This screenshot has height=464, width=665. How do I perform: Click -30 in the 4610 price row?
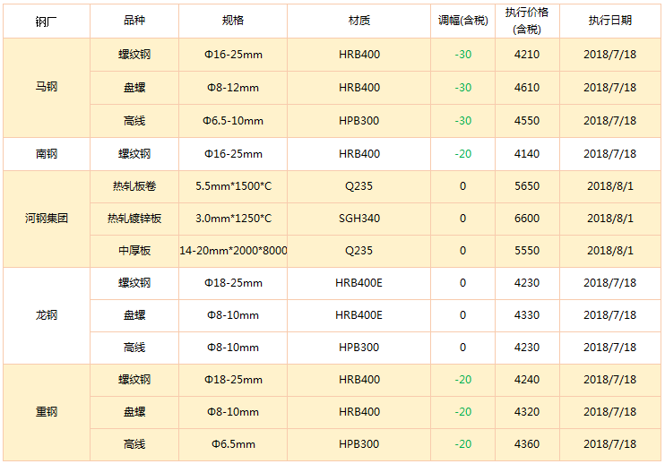tap(463, 88)
